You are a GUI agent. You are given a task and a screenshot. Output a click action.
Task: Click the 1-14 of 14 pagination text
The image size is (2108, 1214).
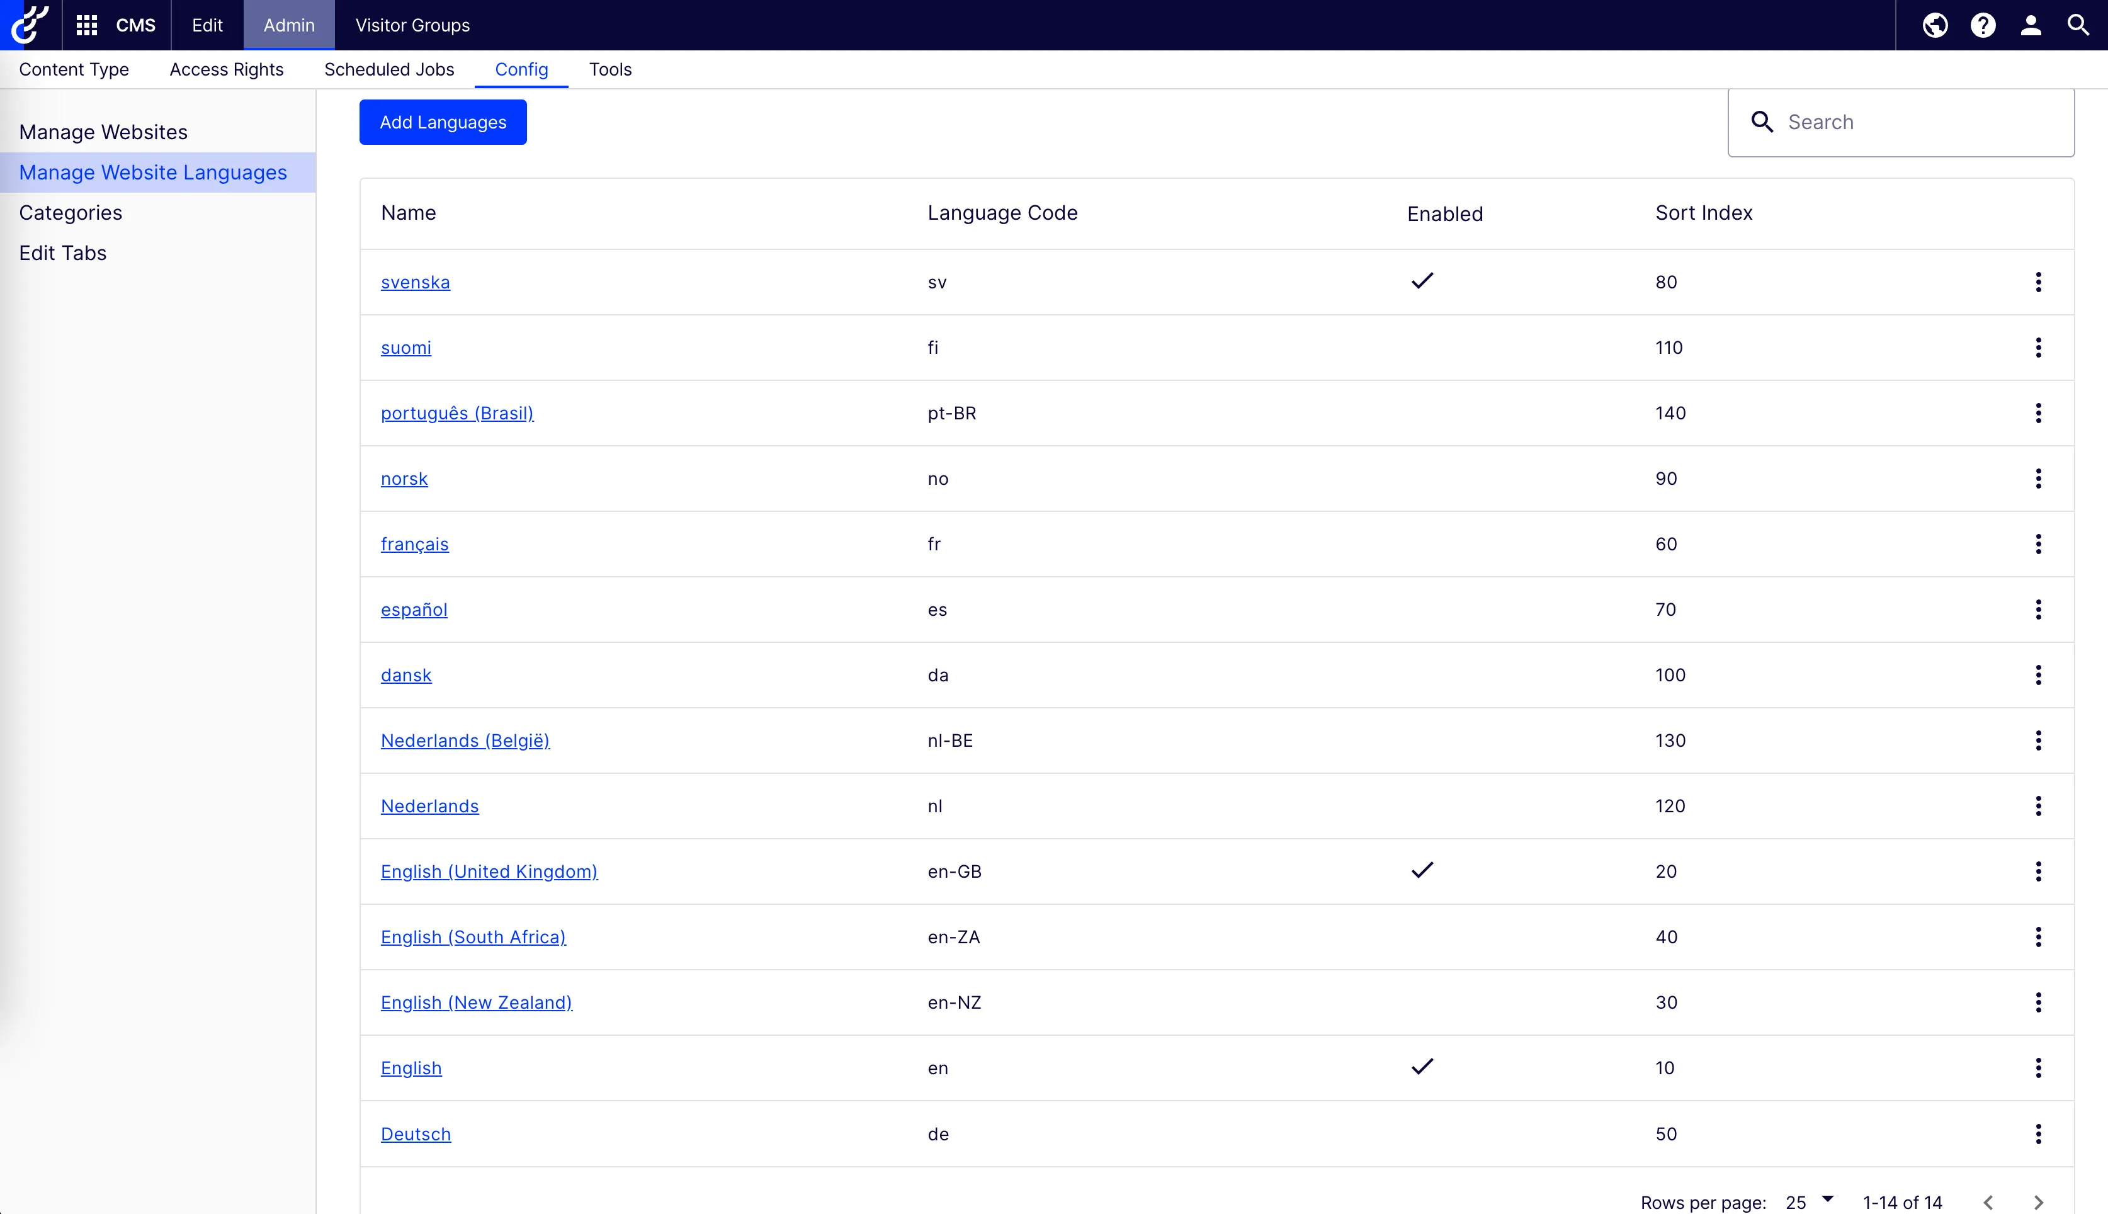tap(1902, 1202)
